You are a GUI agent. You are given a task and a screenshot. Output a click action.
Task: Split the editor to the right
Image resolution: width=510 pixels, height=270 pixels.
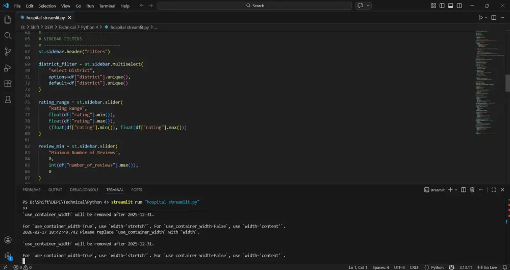(494, 17)
